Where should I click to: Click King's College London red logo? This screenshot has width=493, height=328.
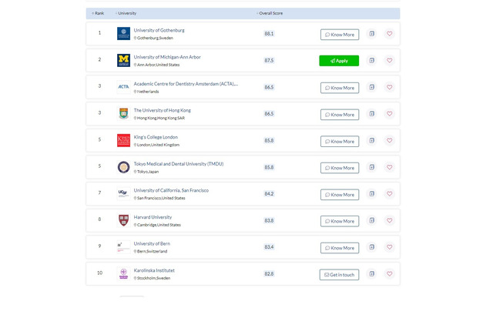[123, 140]
